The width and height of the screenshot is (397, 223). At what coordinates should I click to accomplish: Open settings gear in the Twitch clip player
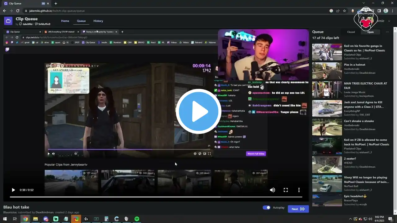tap(195, 154)
